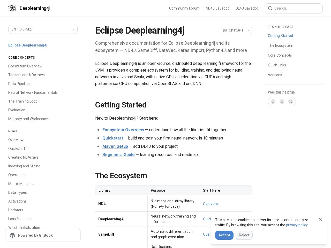Jump to Core Concepts in page outline

point(280,55)
